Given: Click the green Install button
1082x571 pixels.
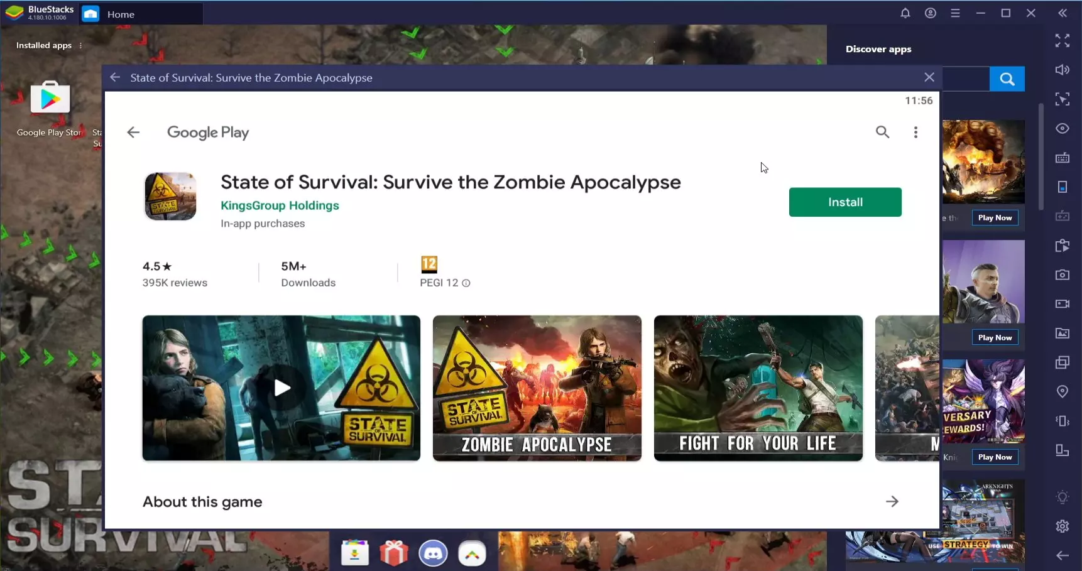Looking at the screenshot, I should (x=844, y=202).
